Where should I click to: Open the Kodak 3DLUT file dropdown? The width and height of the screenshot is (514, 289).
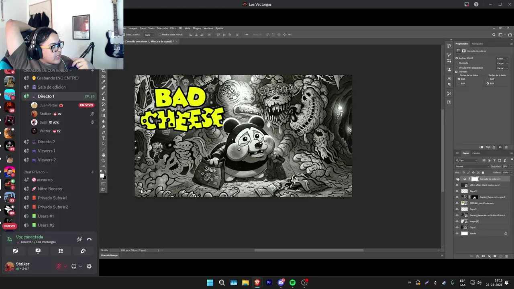pyautogui.click(x=502, y=59)
